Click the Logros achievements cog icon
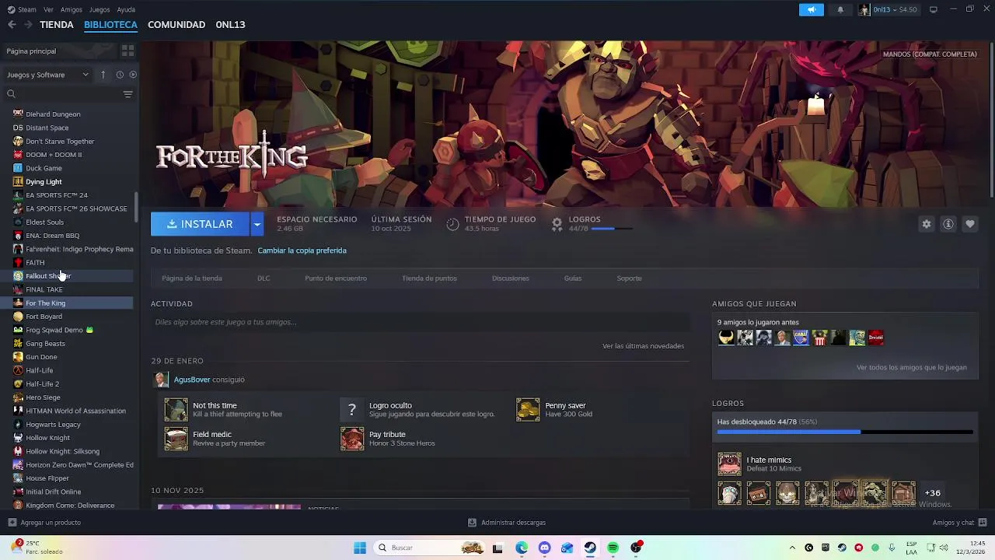Viewport: 995px width, 560px height. (557, 224)
